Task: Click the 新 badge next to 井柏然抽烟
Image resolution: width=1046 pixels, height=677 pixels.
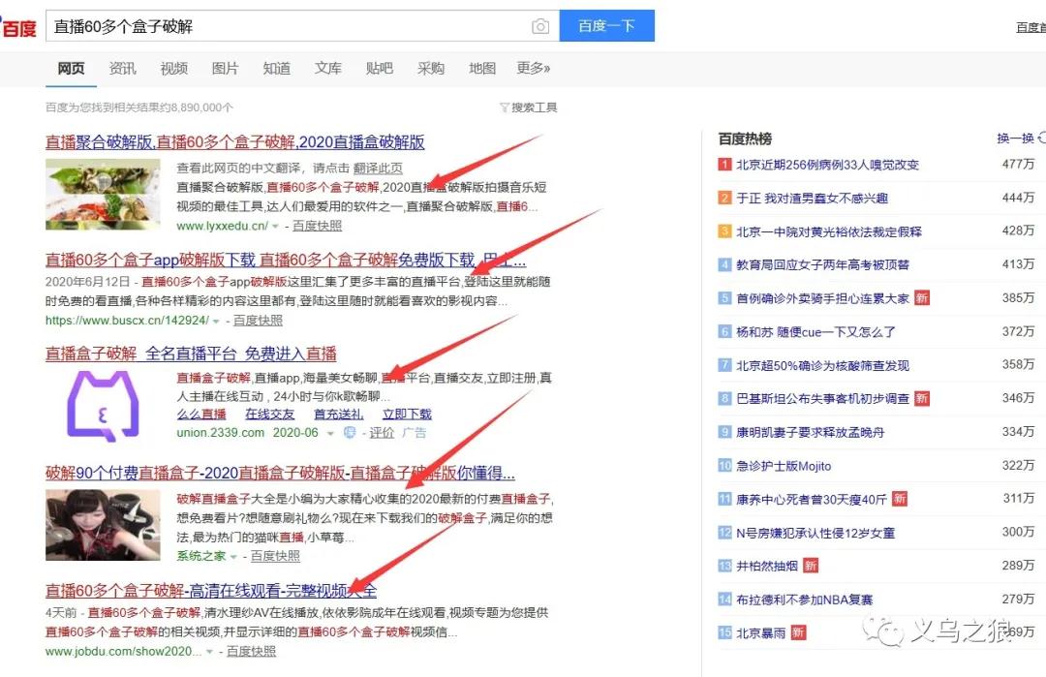Action: [811, 566]
